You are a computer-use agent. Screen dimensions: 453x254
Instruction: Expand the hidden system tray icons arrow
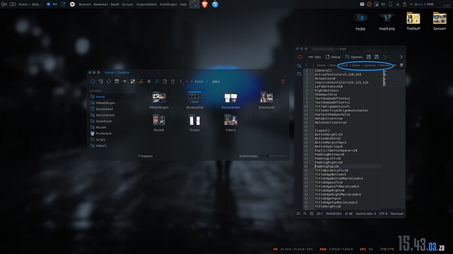[x=411, y=5]
